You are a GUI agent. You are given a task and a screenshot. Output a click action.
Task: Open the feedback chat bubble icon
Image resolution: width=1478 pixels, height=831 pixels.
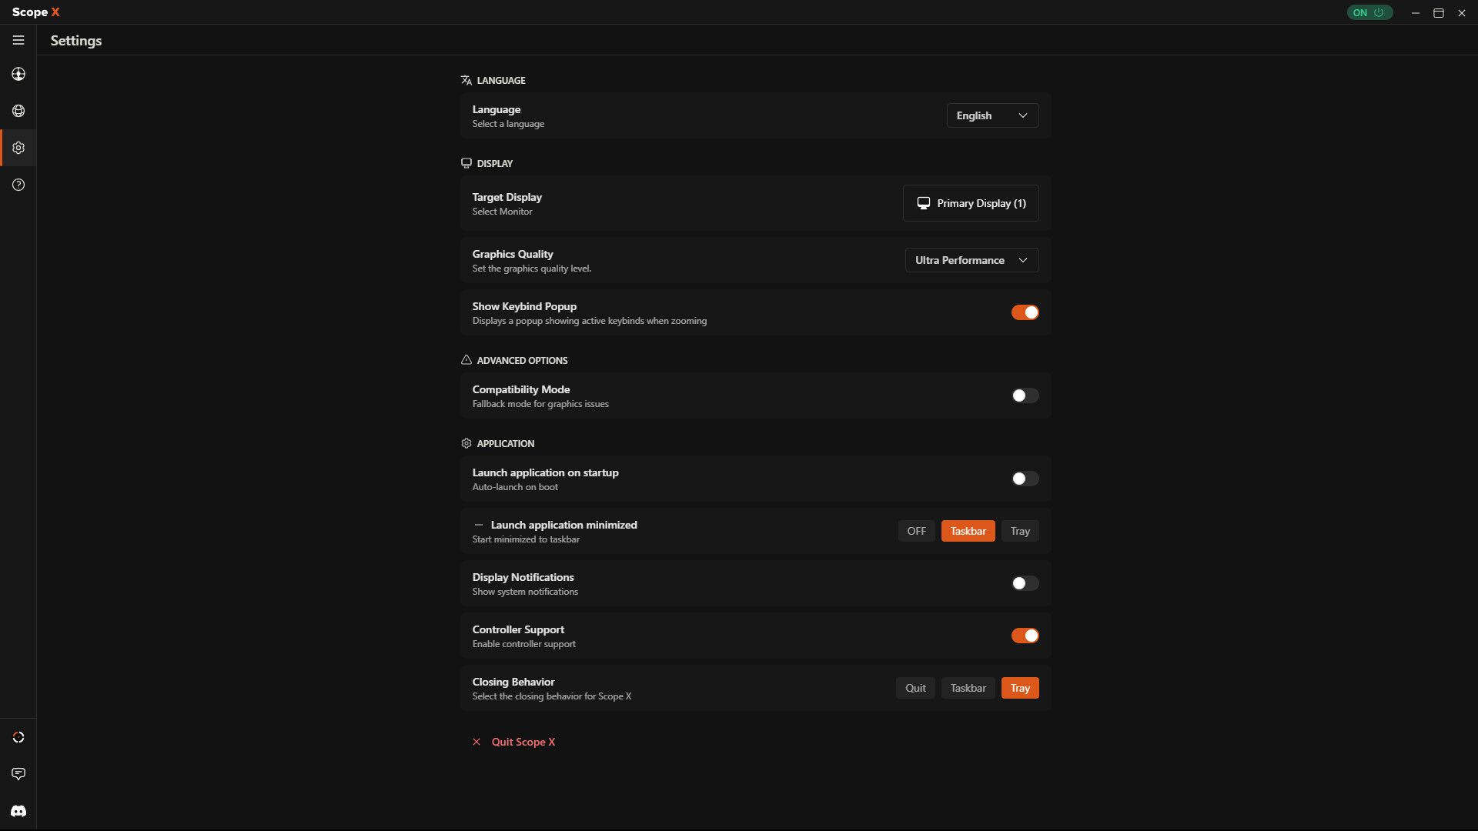click(18, 774)
